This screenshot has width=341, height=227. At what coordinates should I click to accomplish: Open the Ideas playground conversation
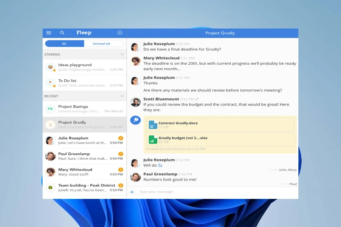click(84, 67)
